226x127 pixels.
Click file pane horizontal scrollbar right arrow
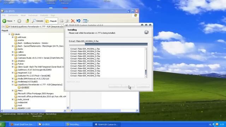[137, 110]
